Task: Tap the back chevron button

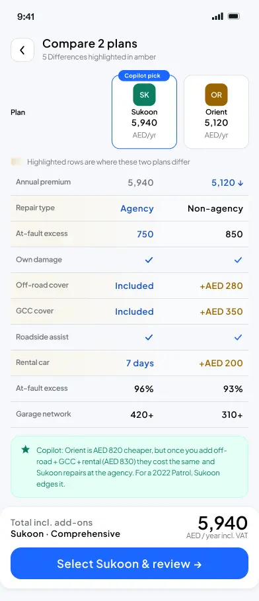Action: click(22, 50)
